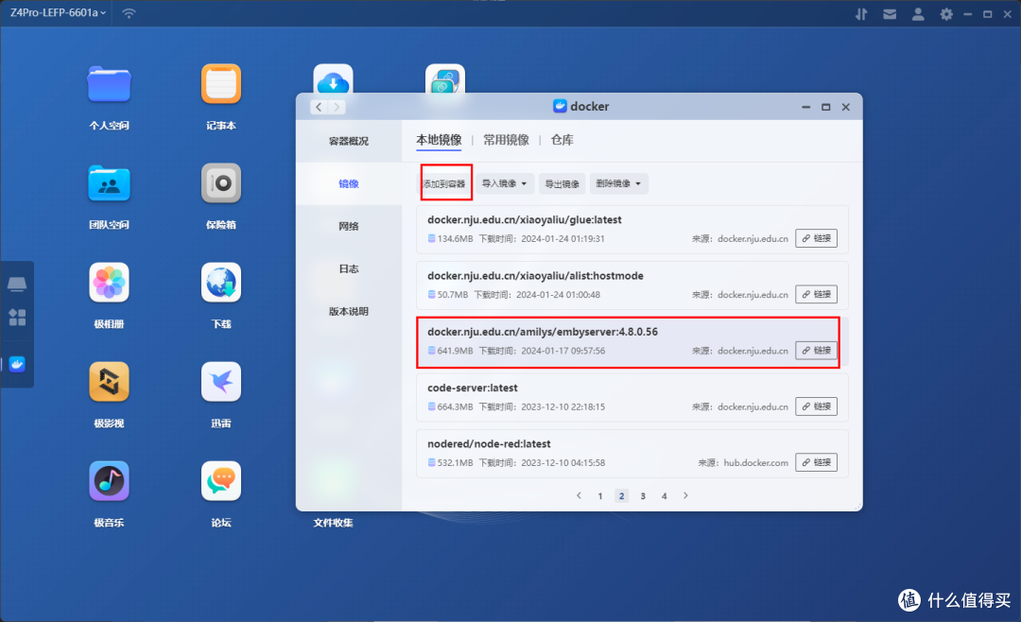
Task: Open the 版本说明 sidebar section
Action: [348, 311]
